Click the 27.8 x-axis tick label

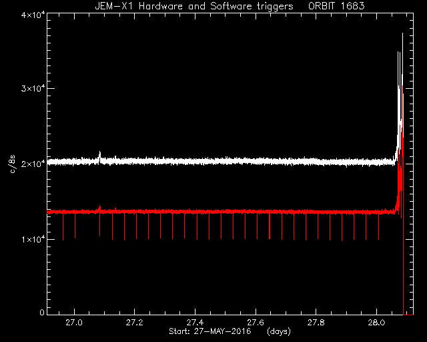coord(316,323)
